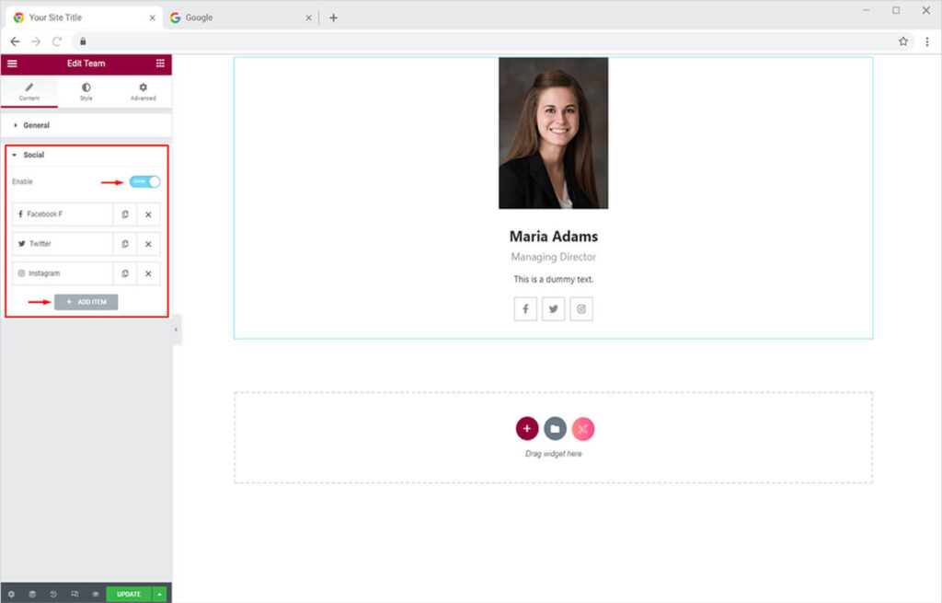Screen dimensions: 942x603
Task: Remove the Twitter social item
Action: tap(148, 244)
